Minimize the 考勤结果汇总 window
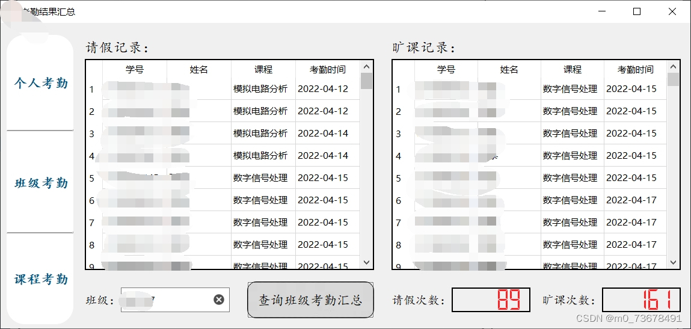The height and width of the screenshot is (329, 691). (x=603, y=12)
